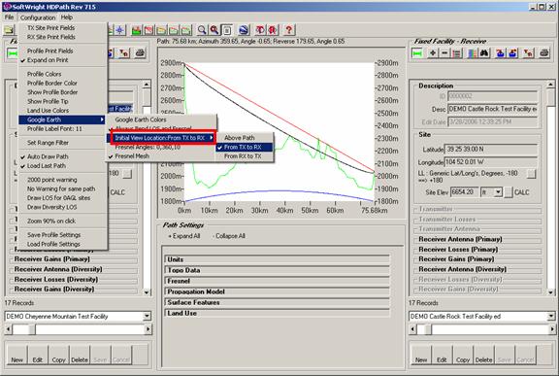This screenshot has width=559, height=376.
Task: Click the Latitude input field
Action: (x=490, y=149)
